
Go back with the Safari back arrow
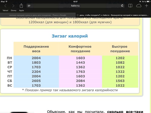[x=5, y=6]
